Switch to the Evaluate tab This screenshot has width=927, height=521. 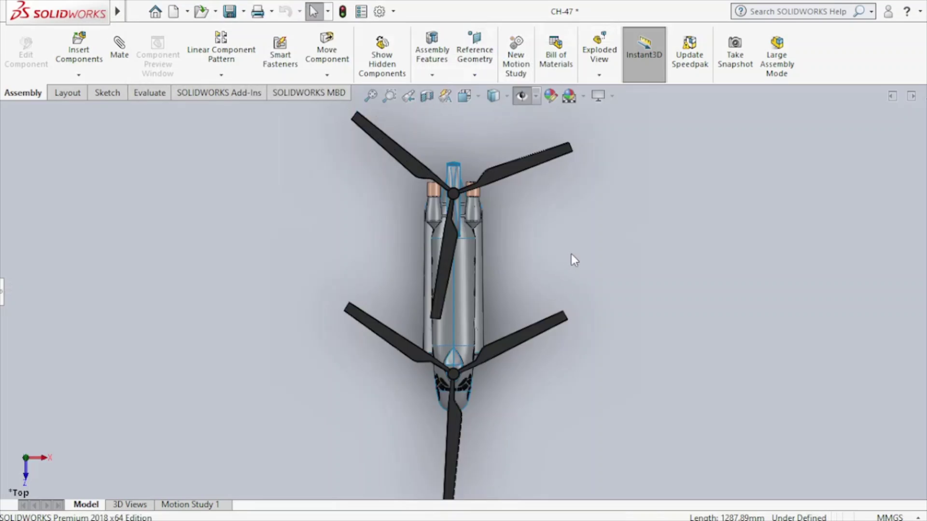point(149,93)
